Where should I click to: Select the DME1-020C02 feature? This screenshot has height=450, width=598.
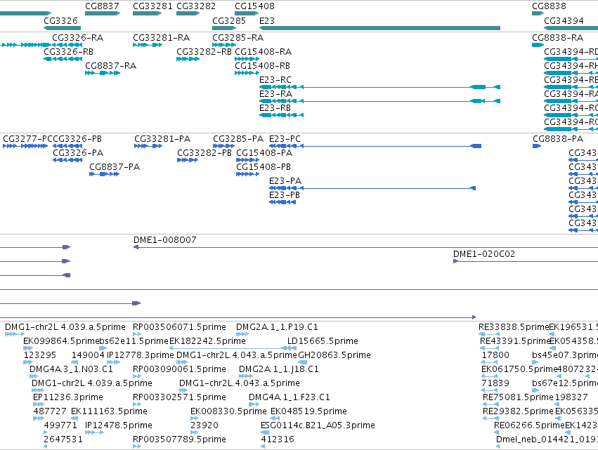(526, 261)
